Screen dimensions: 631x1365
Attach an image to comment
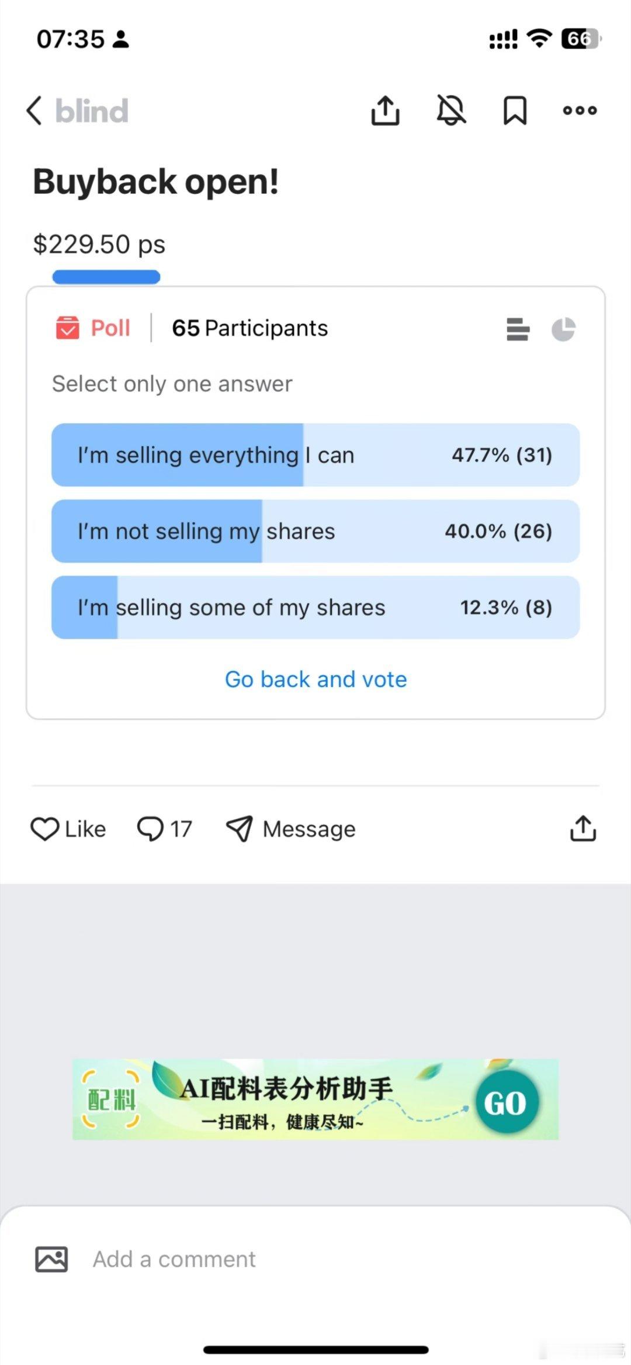51,1259
